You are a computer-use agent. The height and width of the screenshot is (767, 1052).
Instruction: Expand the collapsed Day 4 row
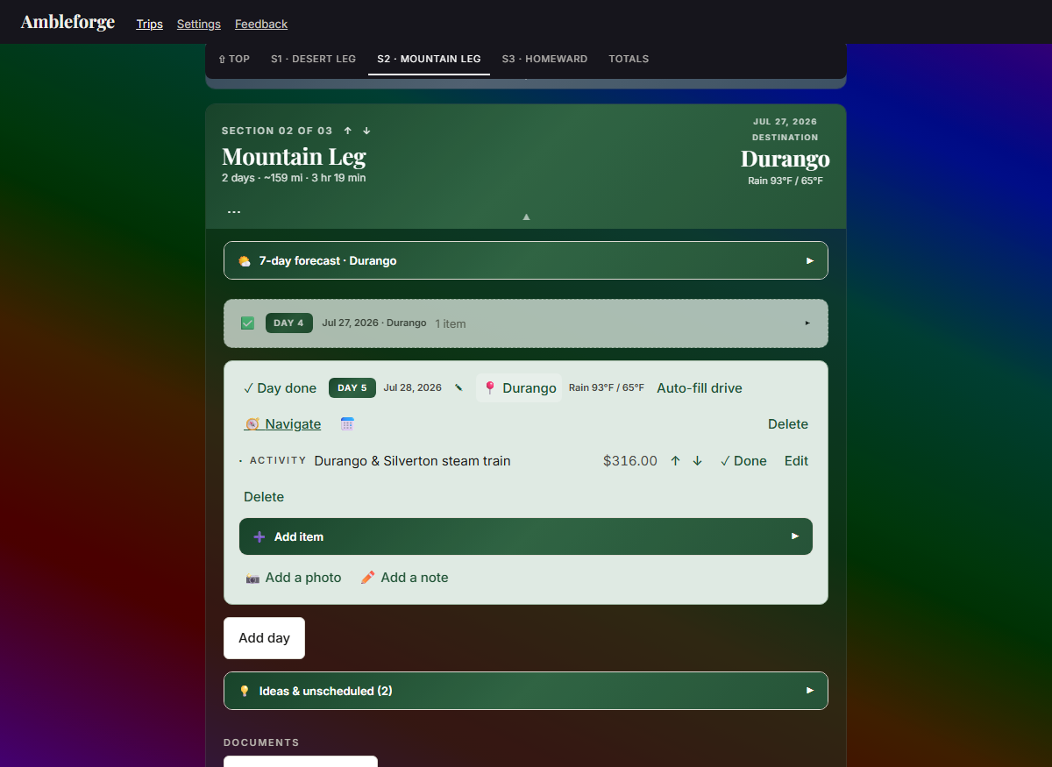(x=526, y=323)
